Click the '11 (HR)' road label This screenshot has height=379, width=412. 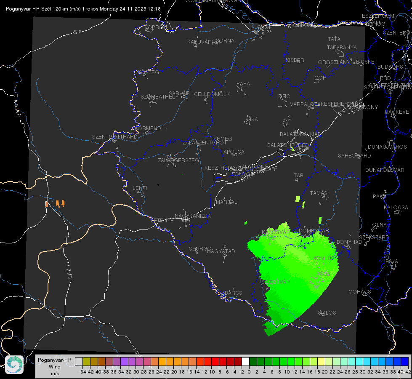tap(69, 270)
